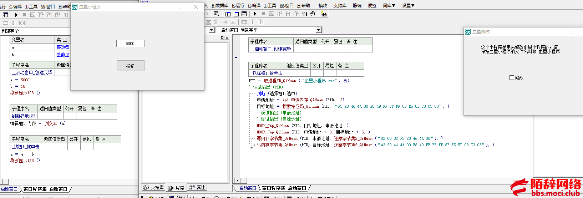Image resolution: width=583 pixels, height=198 pixels.
Task: Click the find/preview magnifier icon in right toolbar
Action: 216,14
